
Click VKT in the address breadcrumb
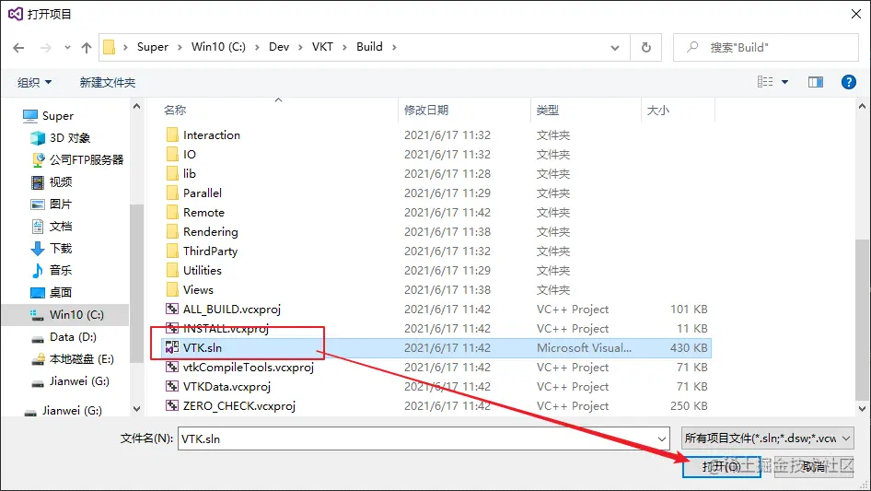[x=322, y=47]
